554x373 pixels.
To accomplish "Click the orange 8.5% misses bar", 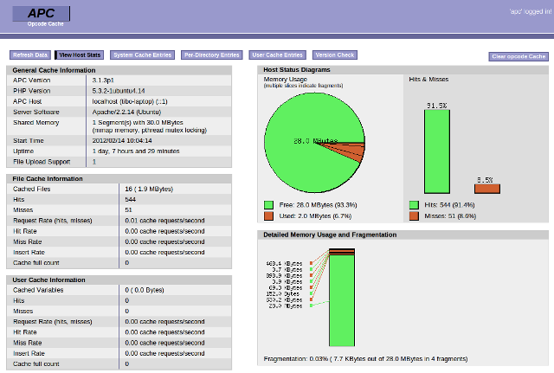I will coord(487,189).
